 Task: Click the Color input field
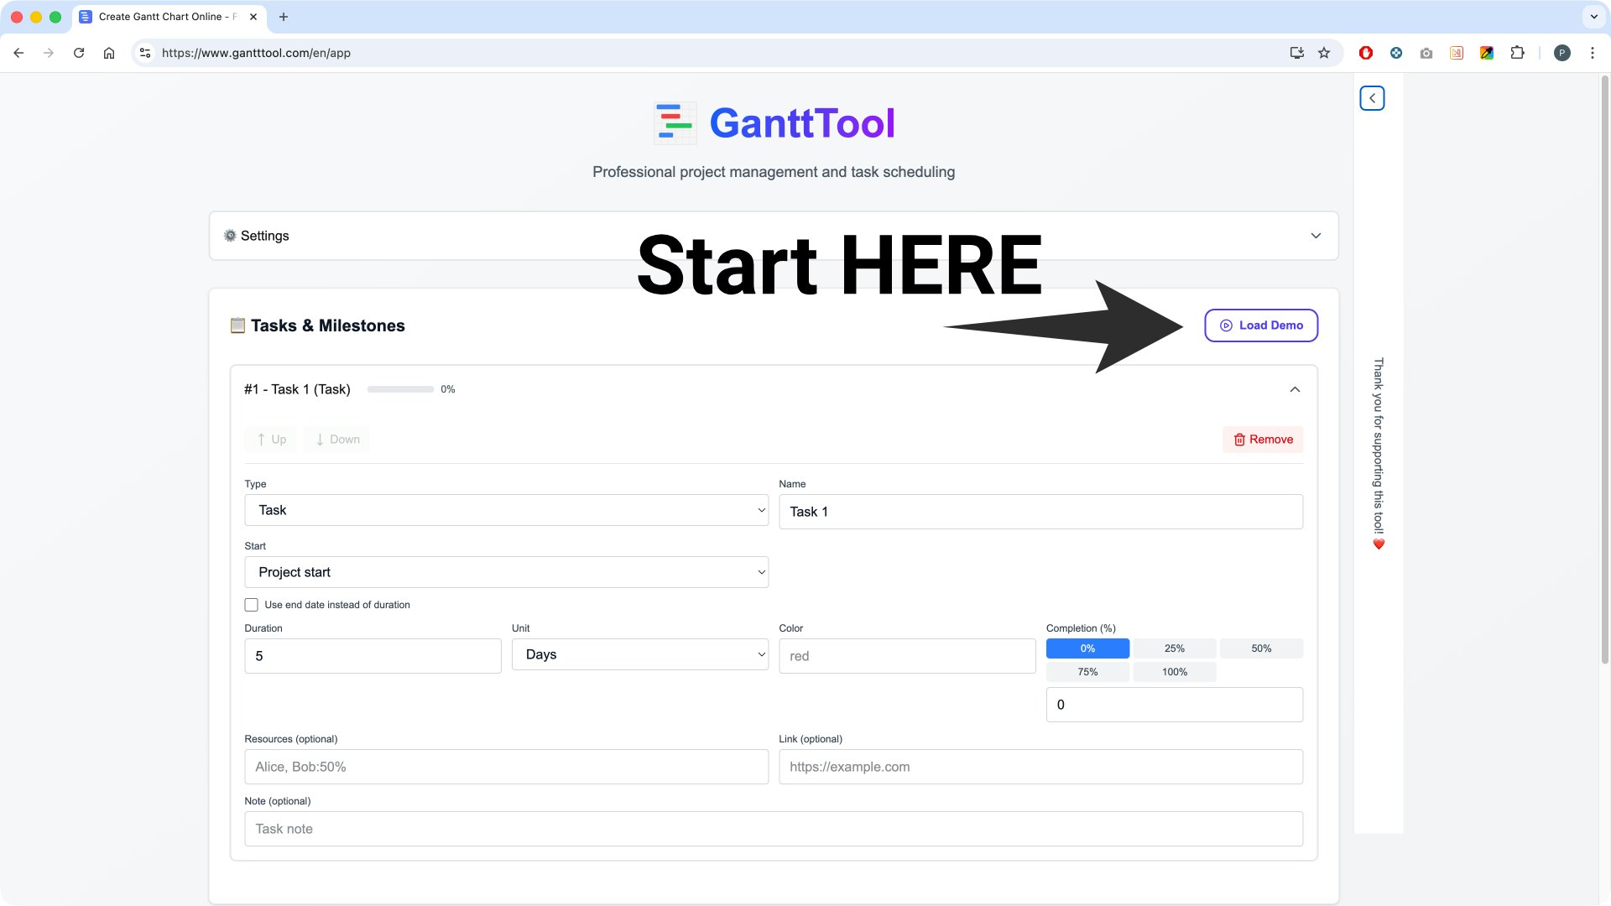coord(906,656)
